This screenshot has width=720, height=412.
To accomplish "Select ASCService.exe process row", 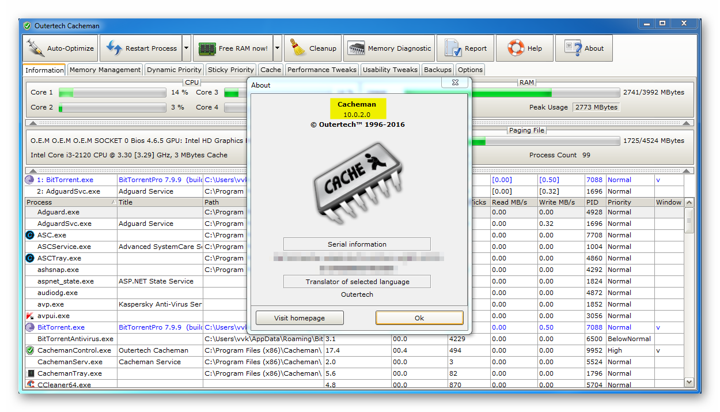I will [354, 247].
